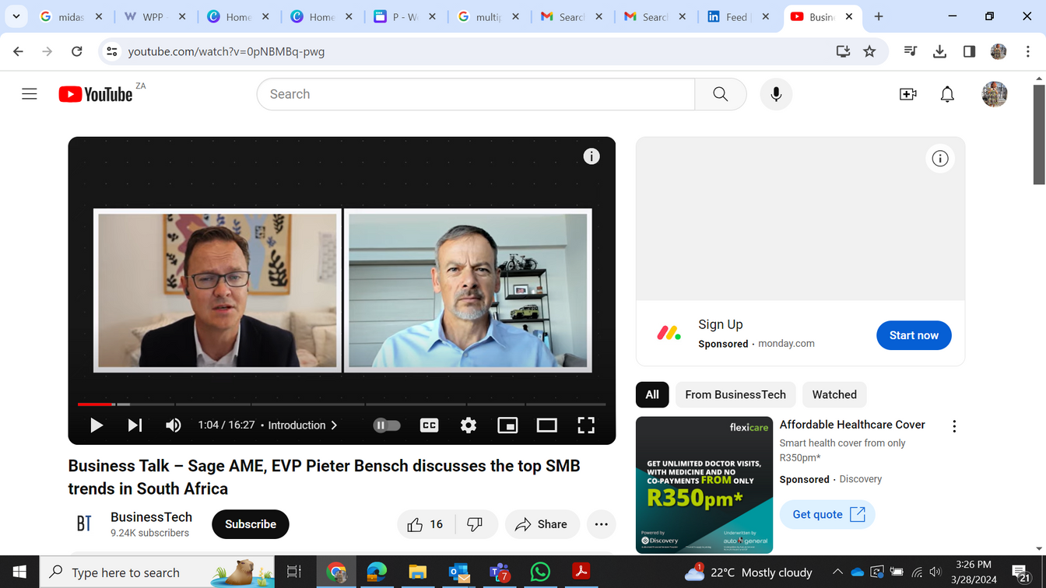Open Microsoft Teams from the taskbar
The height and width of the screenshot is (588, 1046).
pos(499,572)
